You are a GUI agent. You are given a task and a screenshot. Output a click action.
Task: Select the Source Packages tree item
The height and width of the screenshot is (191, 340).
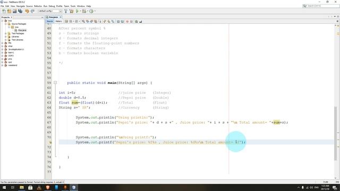(19, 24)
